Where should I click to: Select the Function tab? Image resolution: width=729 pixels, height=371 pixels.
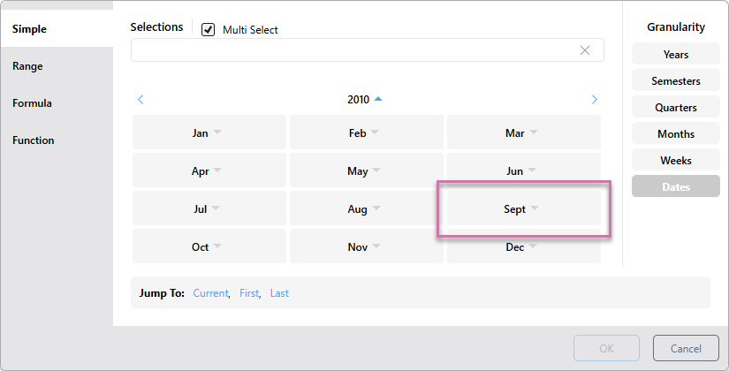pyautogui.click(x=33, y=140)
